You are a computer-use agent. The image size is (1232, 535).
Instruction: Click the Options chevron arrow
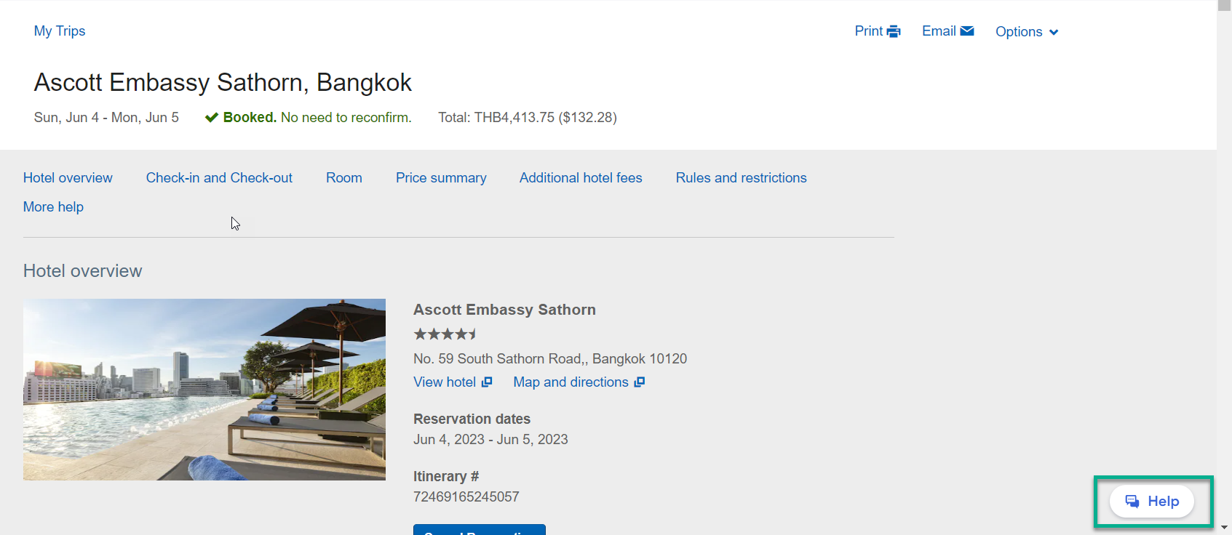coord(1054,32)
